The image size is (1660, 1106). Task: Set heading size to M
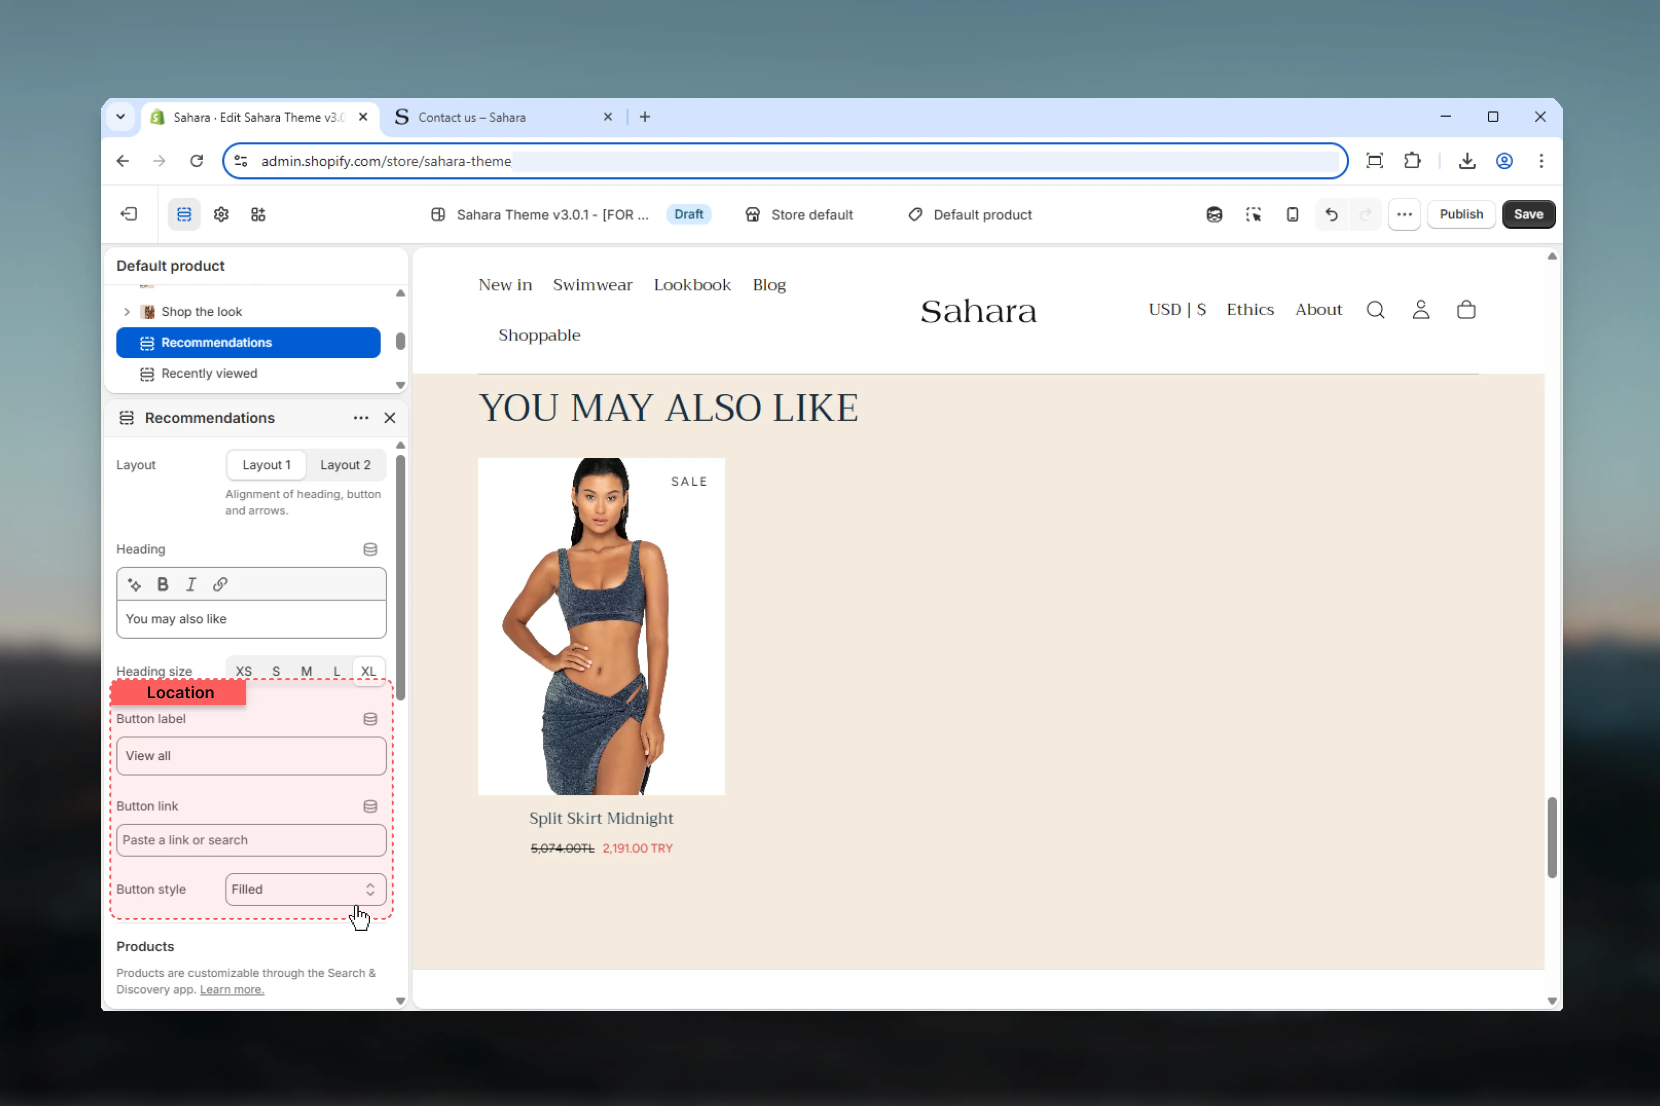[306, 671]
